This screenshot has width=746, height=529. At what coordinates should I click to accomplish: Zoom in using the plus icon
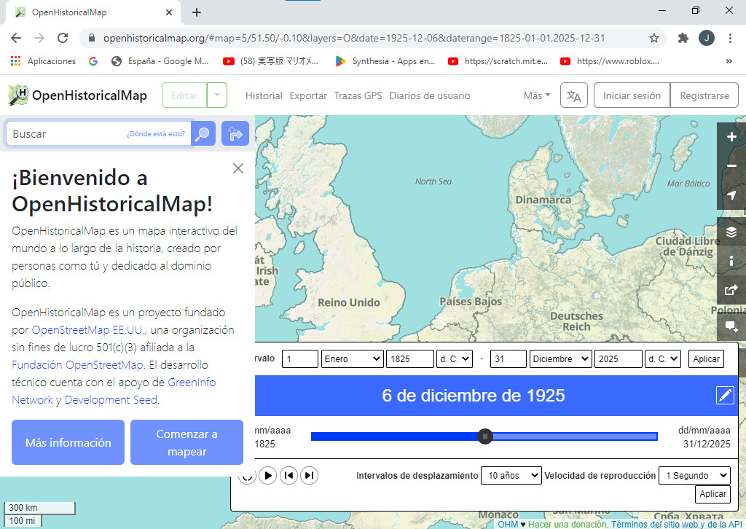[731, 136]
